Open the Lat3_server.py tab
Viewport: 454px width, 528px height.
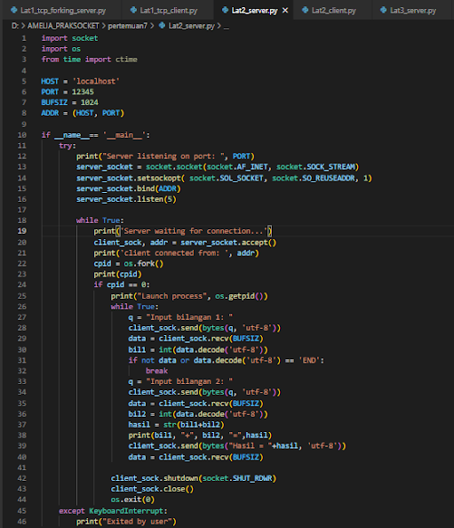click(408, 11)
